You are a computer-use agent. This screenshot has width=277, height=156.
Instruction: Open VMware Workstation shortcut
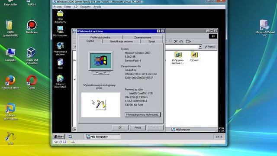(x=10, y=112)
